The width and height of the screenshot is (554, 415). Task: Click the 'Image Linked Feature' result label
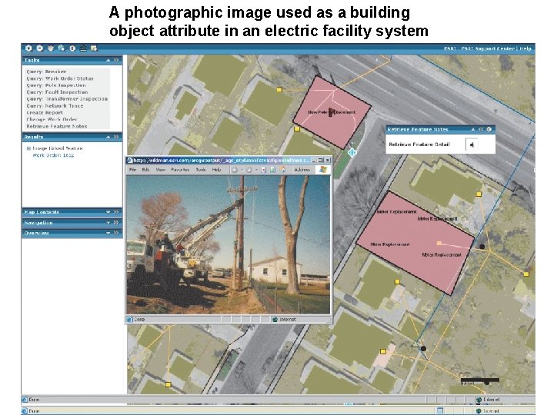[58, 148]
